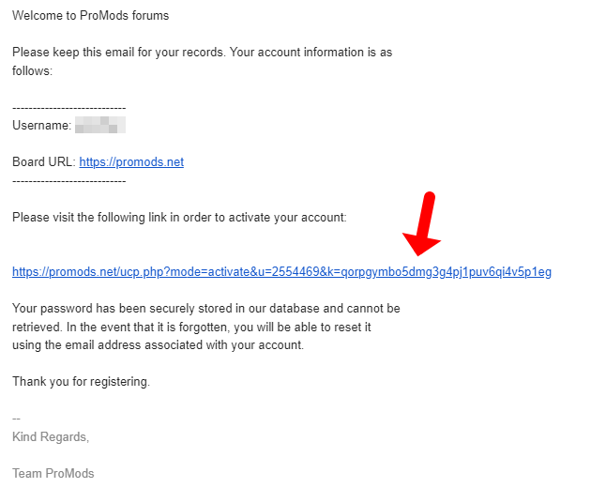
Task: Click the line starting with 'retrieved.'
Action: coord(192,327)
